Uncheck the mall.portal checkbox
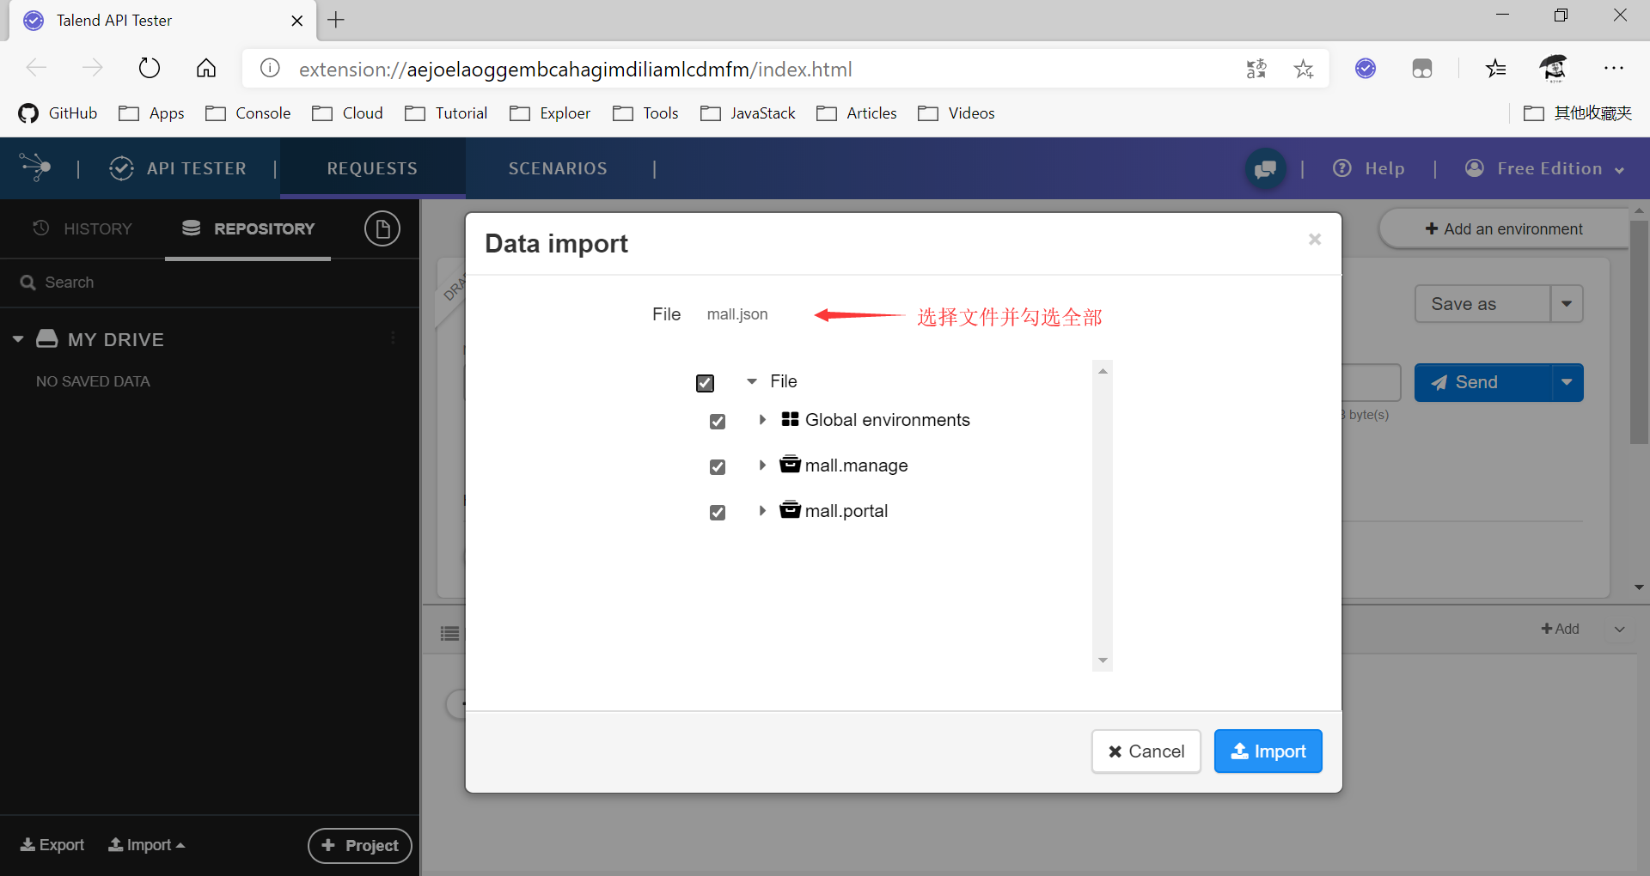1650x876 pixels. (x=717, y=512)
